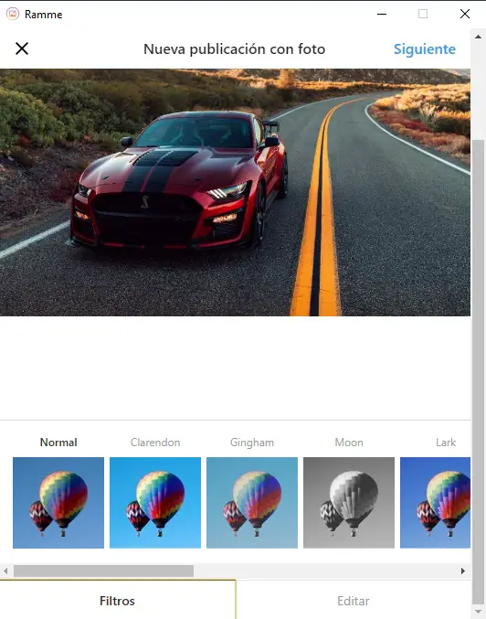
Task: Click the Moon filter label
Action: click(x=349, y=443)
